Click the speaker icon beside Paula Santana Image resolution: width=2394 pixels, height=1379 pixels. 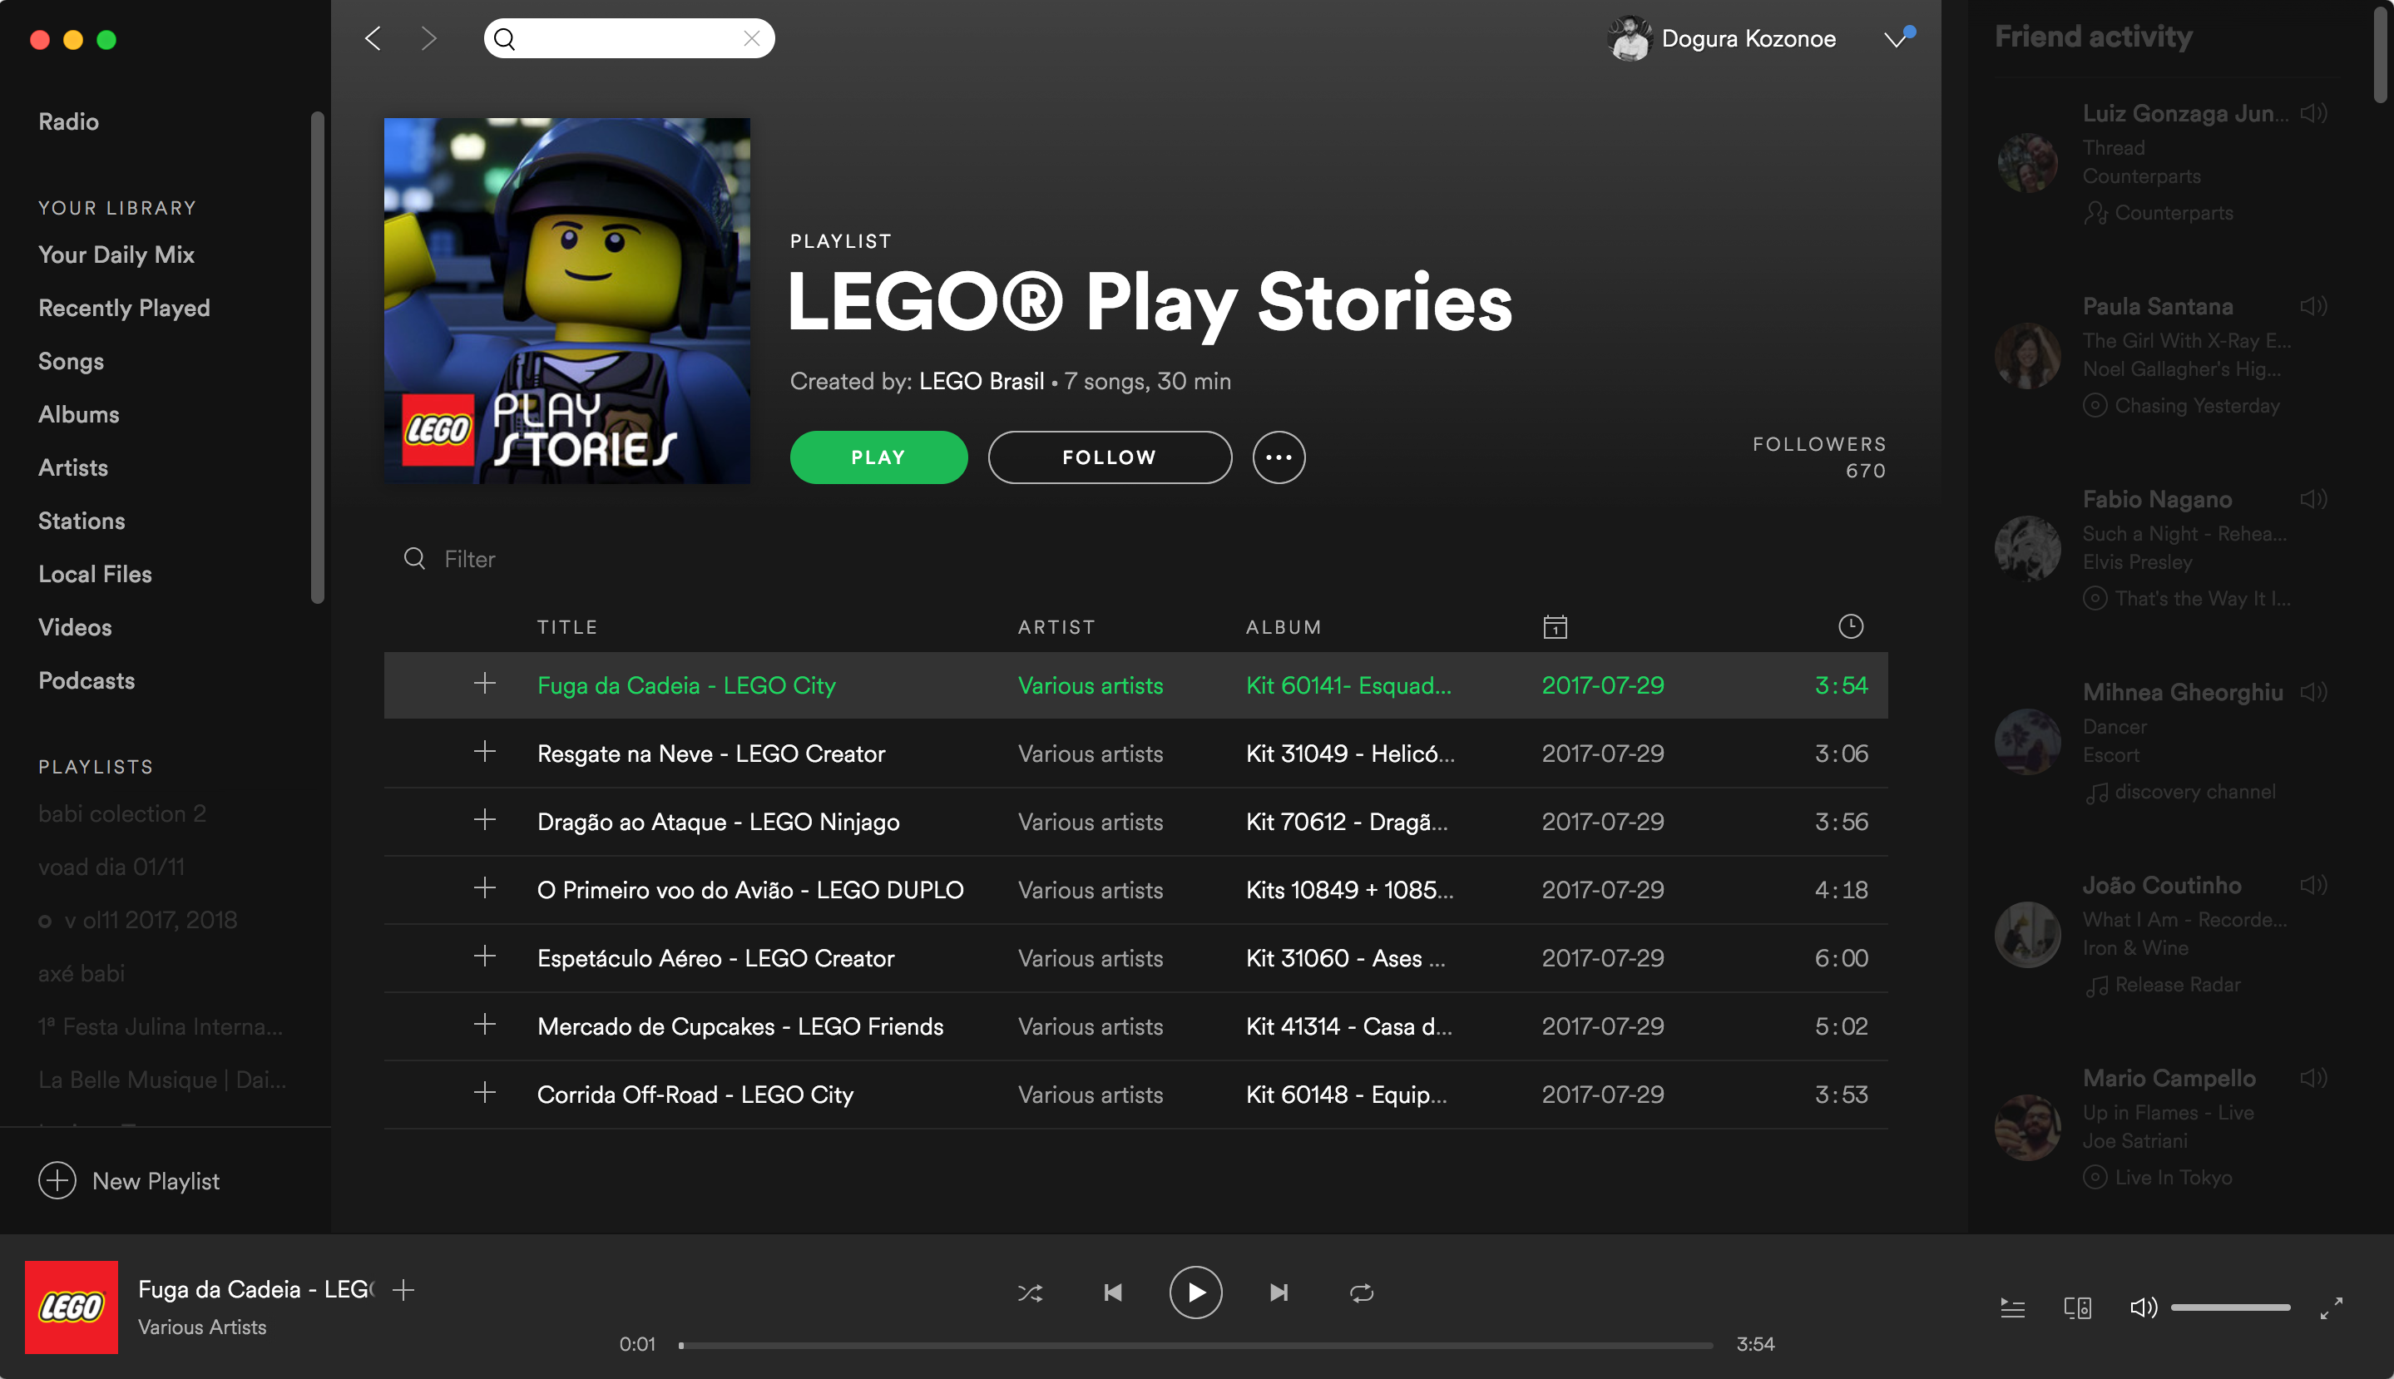tap(2312, 306)
